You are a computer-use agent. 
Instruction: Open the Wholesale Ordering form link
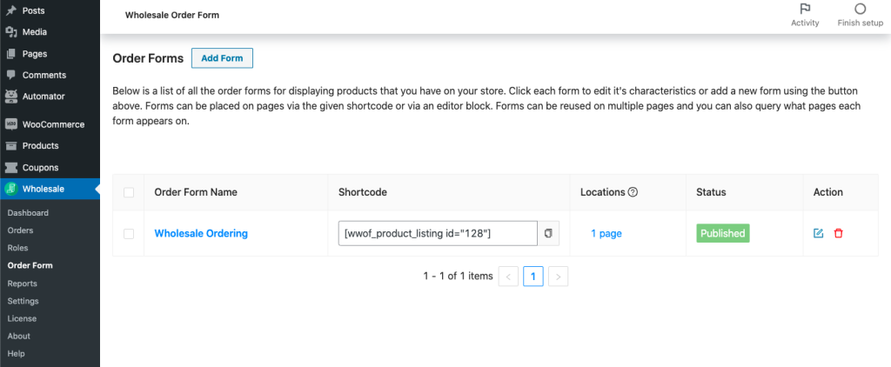201,233
